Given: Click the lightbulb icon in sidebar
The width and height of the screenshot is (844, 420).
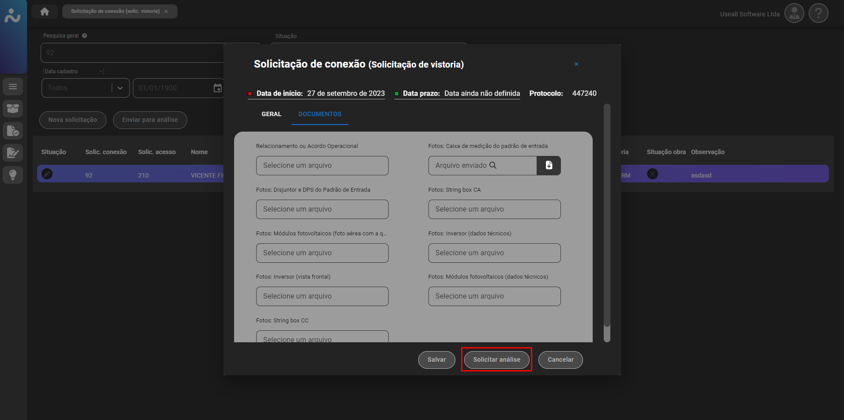Looking at the screenshot, I should [x=13, y=175].
